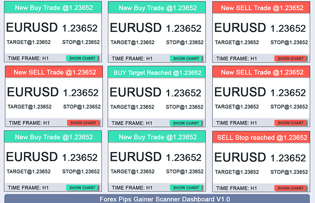Click the New SELL Trade header of top-right card

pos(261,8)
